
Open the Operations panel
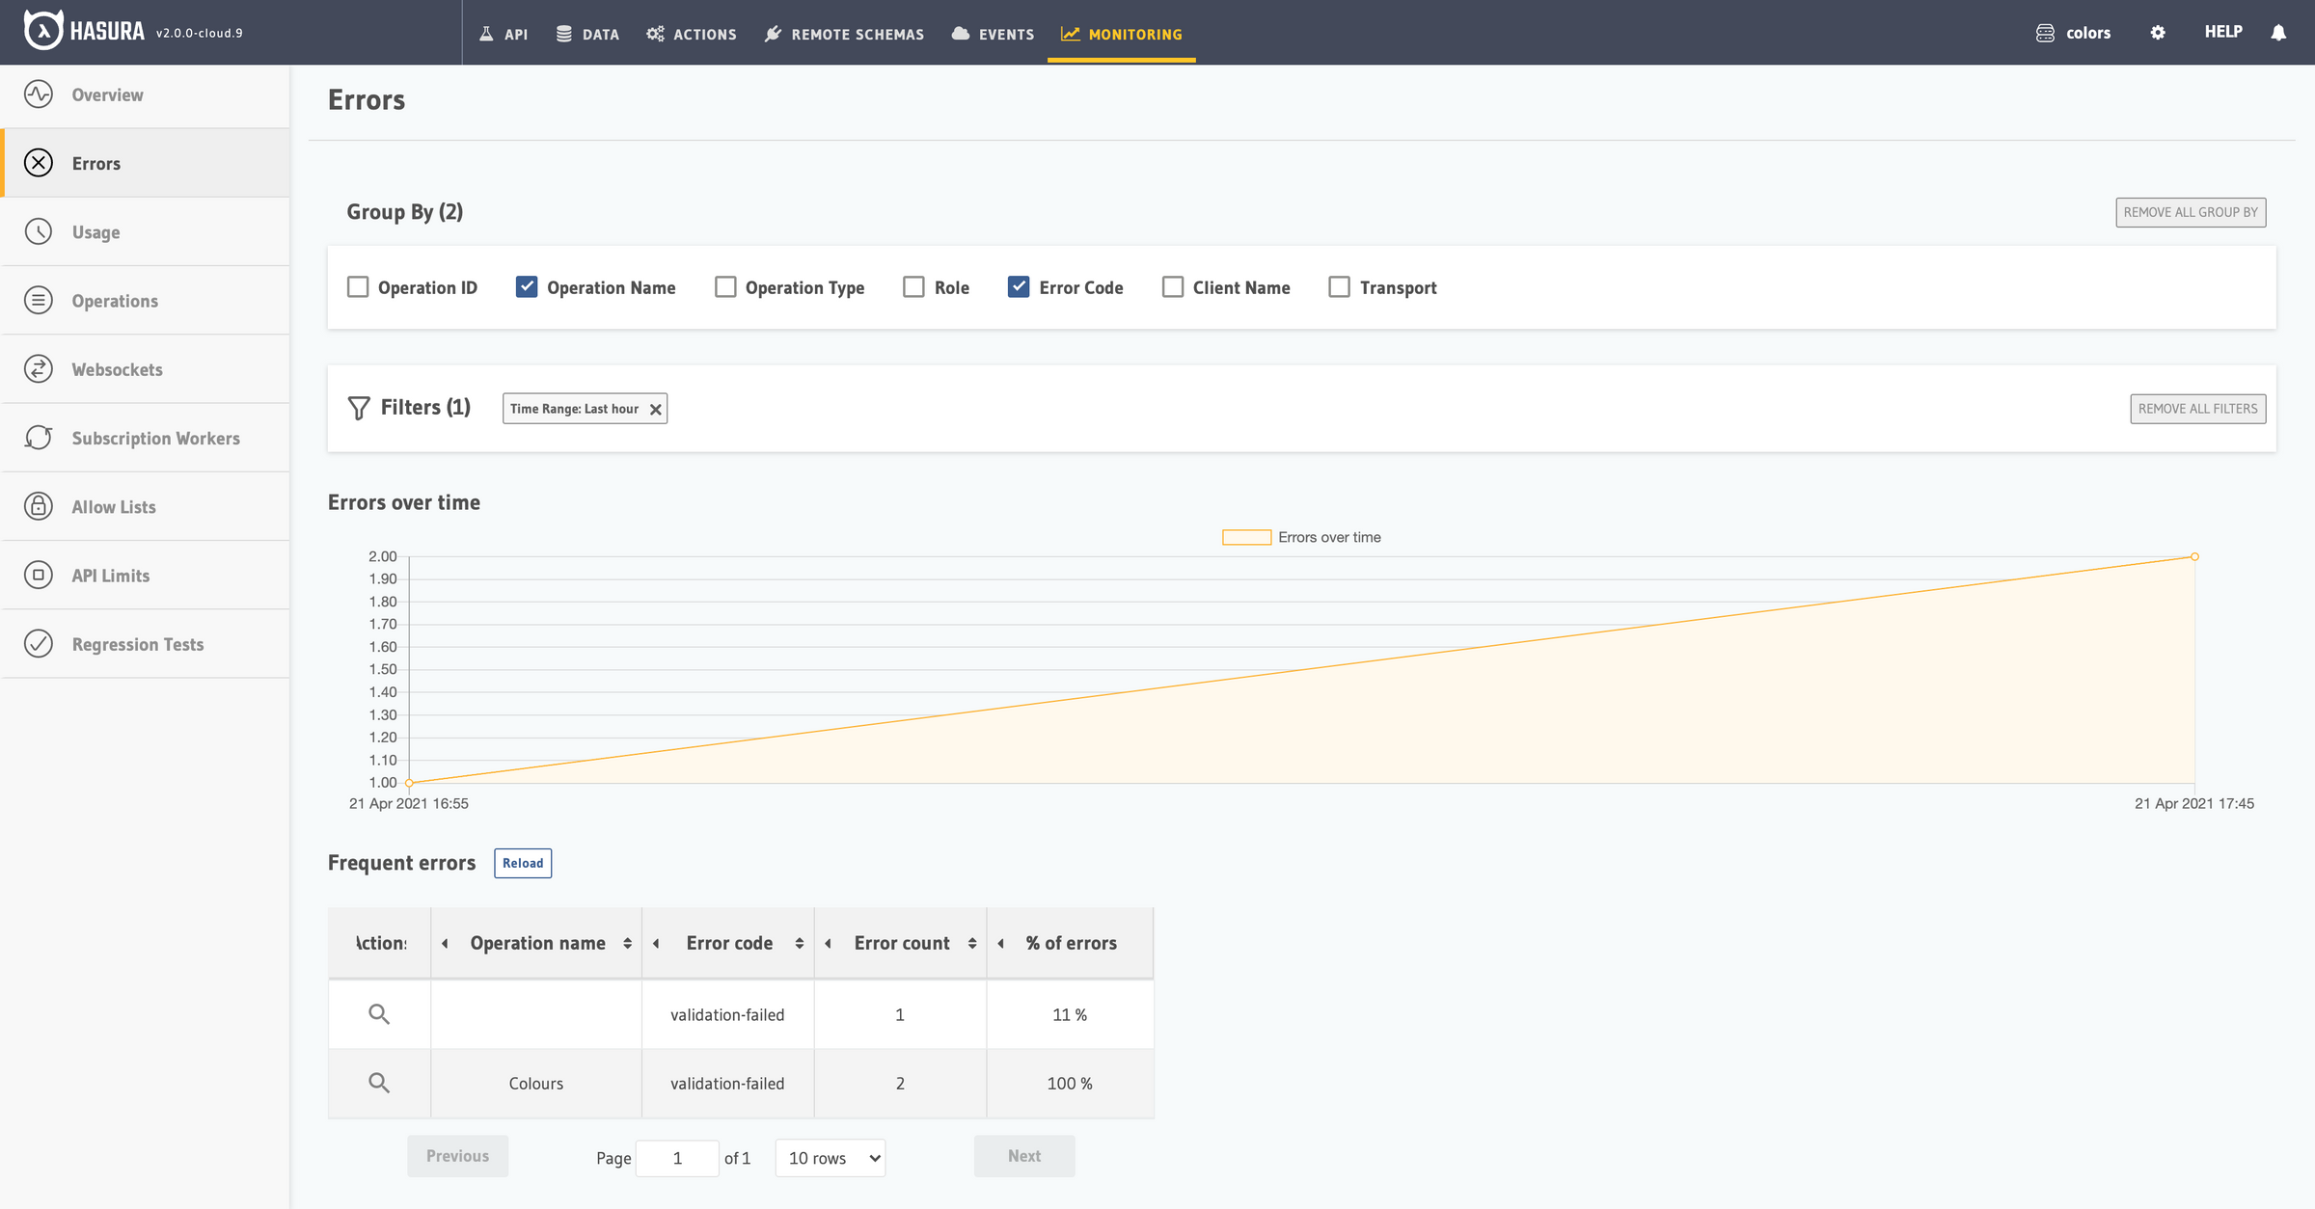coord(114,300)
